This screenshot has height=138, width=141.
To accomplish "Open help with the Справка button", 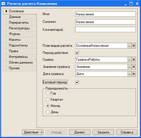I will [127, 132].
